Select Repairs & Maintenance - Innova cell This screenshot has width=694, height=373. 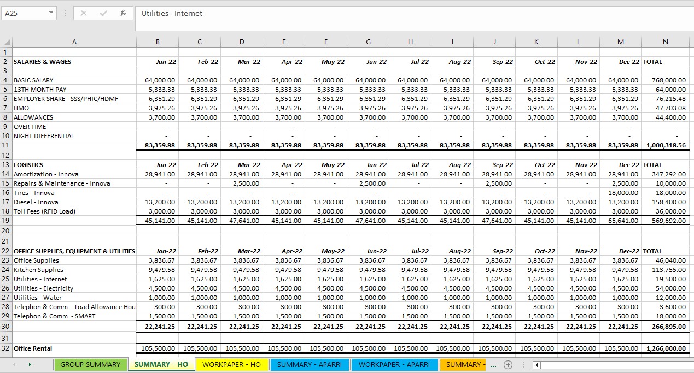click(x=74, y=183)
